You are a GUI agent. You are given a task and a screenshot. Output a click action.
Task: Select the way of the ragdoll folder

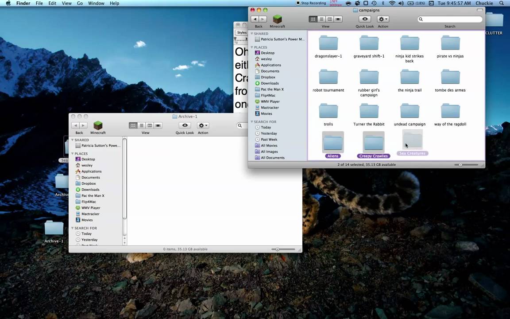(x=450, y=111)
